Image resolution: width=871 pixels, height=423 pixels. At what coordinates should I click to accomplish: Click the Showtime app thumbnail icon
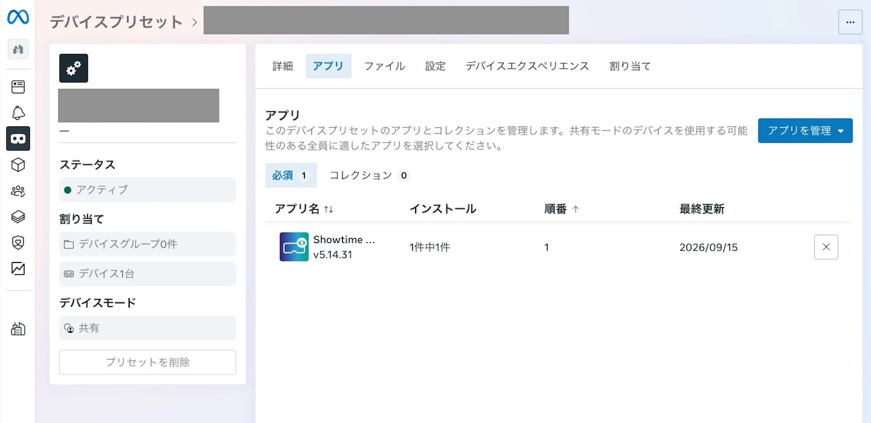294,247
